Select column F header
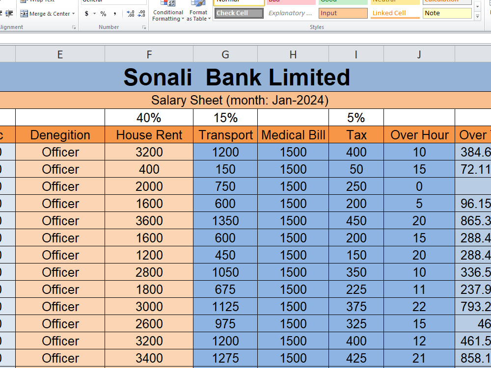 149,54
